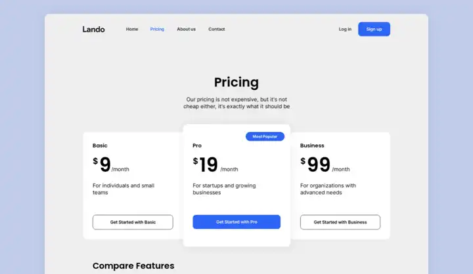This screenshot has width=473, height=274.
Task: Select the Business plan title
Action: pos(312,146)
